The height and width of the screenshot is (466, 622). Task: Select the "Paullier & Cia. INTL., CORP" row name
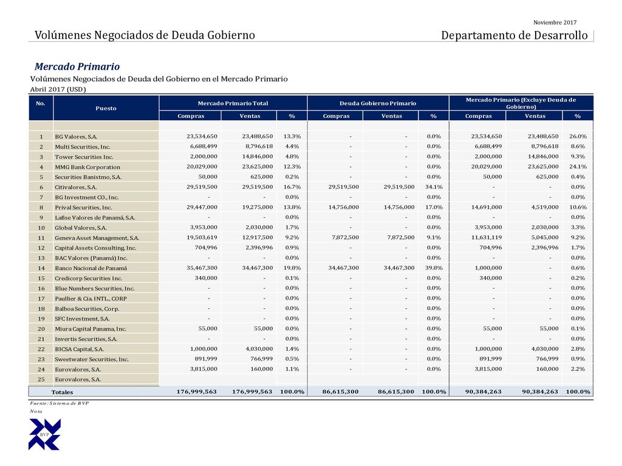pos(91,299)
